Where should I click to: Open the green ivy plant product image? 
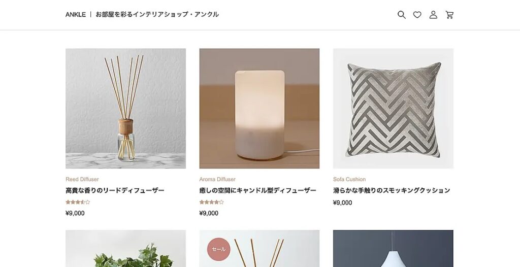126,248
